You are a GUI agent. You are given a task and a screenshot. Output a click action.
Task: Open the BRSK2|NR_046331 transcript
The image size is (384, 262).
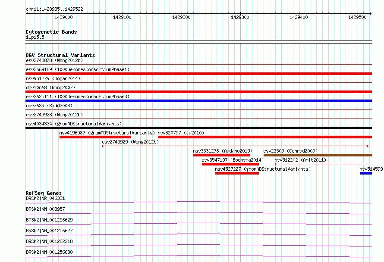[x=45, y=198]
